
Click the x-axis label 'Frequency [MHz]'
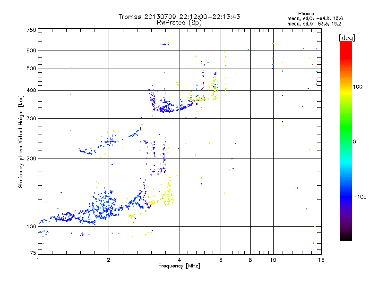pos(179,266)
